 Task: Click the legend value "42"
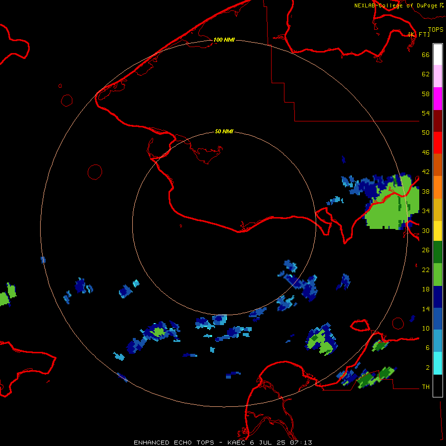coord(426,172)
